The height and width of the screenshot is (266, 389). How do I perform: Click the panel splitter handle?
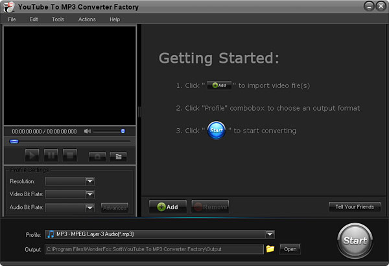(139, 112)
